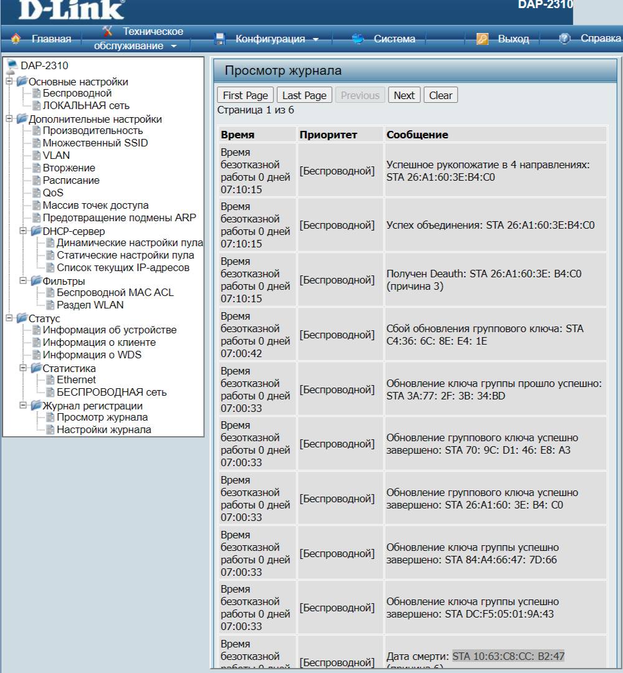Open the Главная menu item
The image size is (623, 673).
click(52, 39)
